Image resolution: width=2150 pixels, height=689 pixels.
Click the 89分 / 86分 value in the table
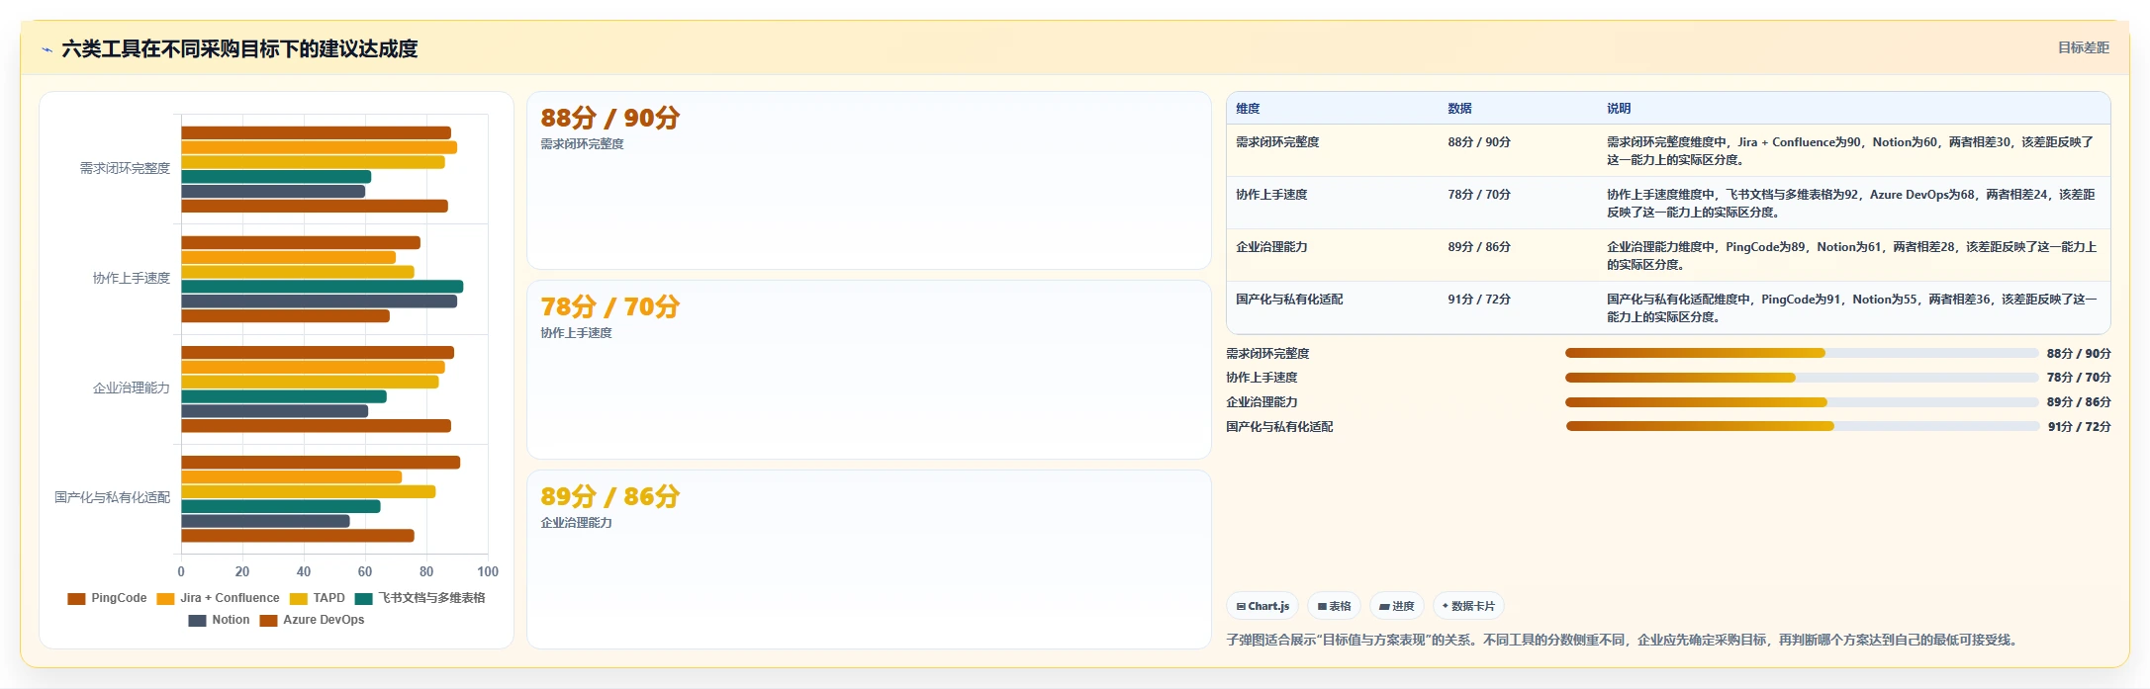[1479, 247]
